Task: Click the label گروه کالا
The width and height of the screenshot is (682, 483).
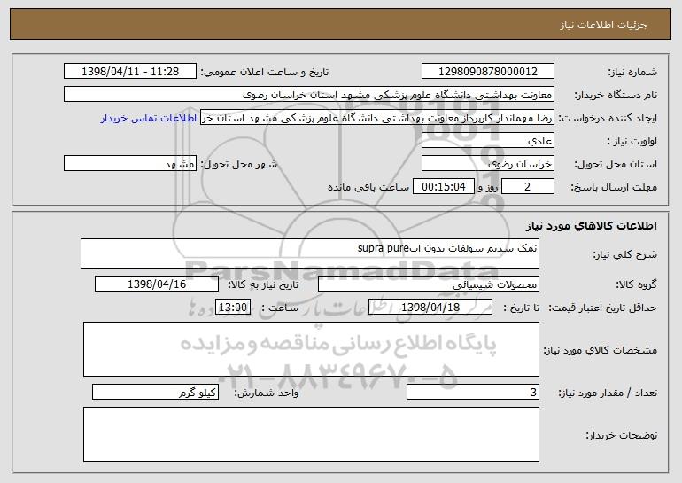Action: (x=636, y=284)
